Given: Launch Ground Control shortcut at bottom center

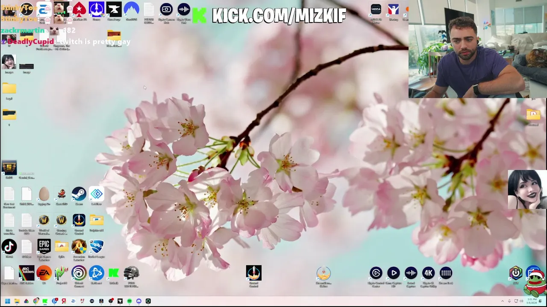Looking at the screenshot, I should tap(254, 273).
